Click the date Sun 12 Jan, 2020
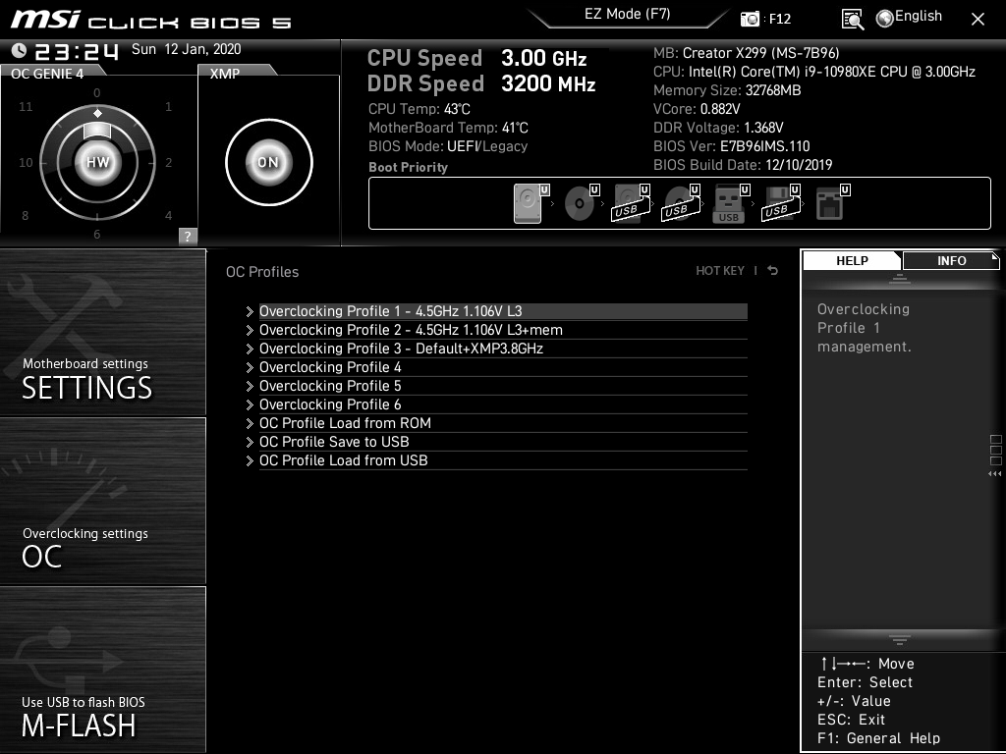The image size is (1006, 754). pyautogui.click(x=186, y=49)
